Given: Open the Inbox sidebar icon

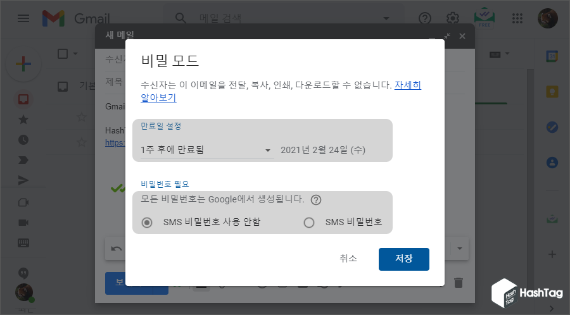Looking at the screenshot, I should [x=23, y=99].
